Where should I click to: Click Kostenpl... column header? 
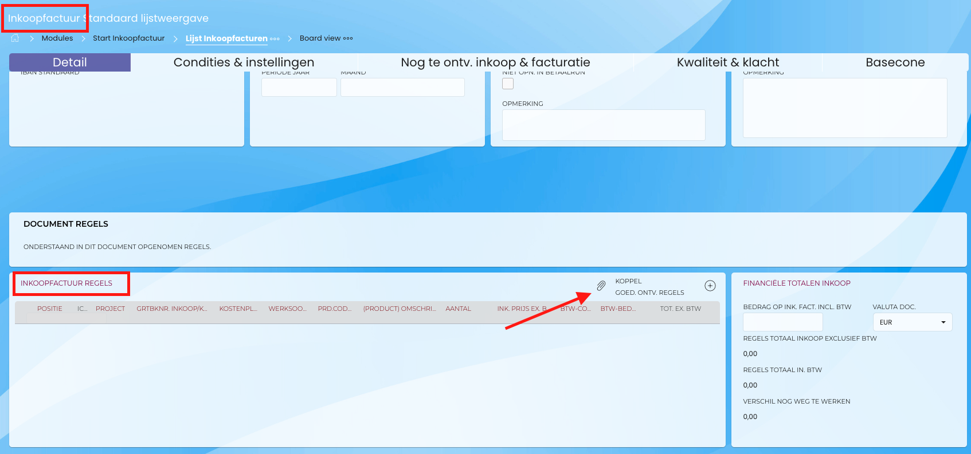click(238, 309)
